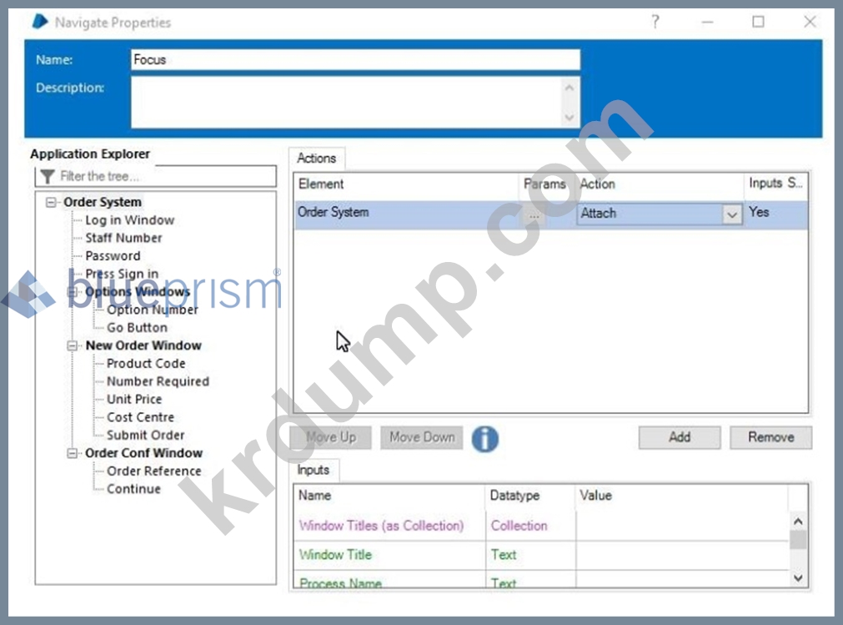This screenshot has height=625, width=843.
Task: Click the help question mark icon
Action: [x=655, y=23]
